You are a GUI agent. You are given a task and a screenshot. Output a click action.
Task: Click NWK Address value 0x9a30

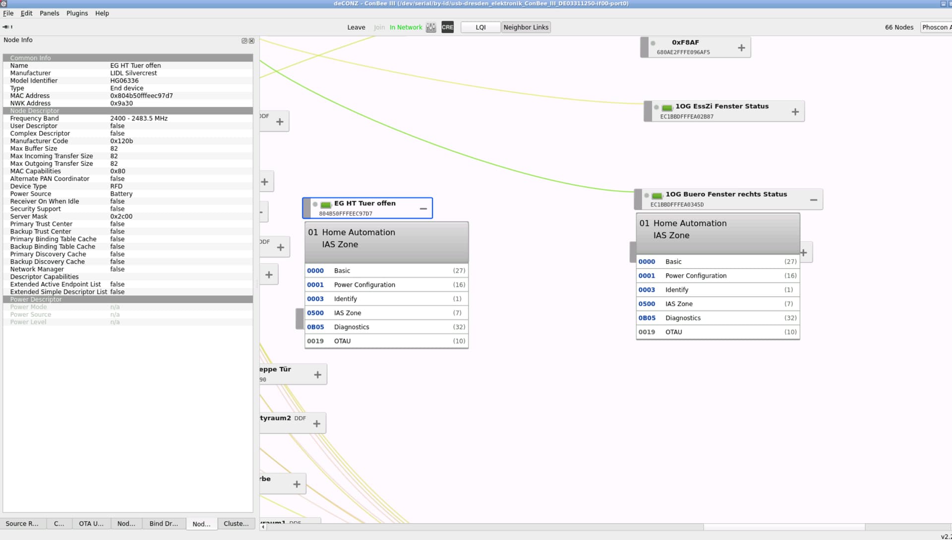(x=121, y=104)
